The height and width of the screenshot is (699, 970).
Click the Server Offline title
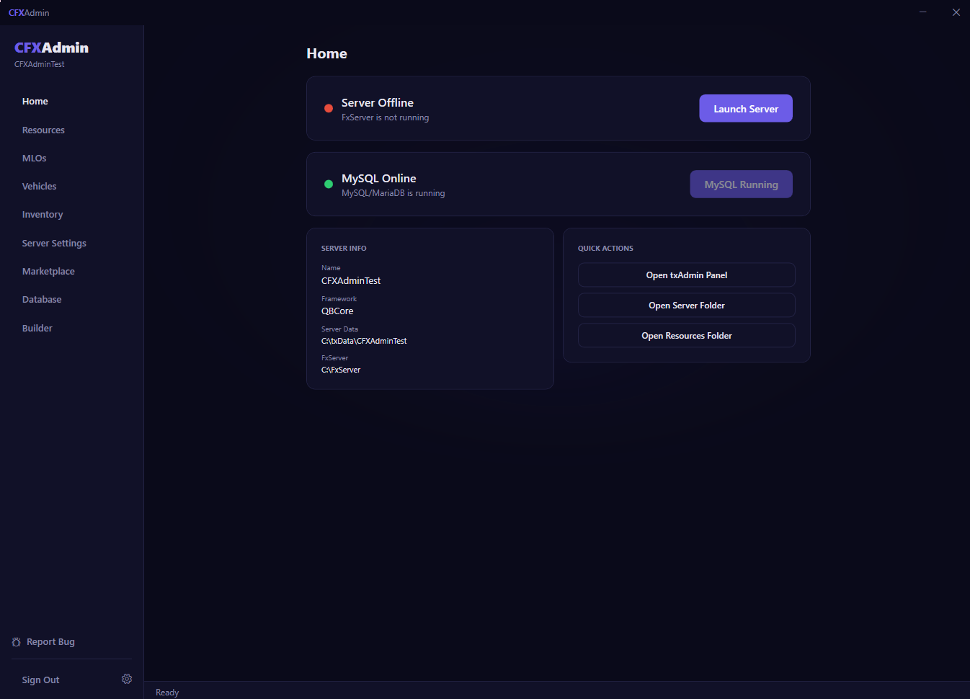pyautogui.click(x=378, y=103)
